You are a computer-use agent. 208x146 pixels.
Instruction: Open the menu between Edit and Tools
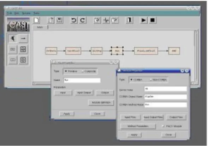coord(26,13)
